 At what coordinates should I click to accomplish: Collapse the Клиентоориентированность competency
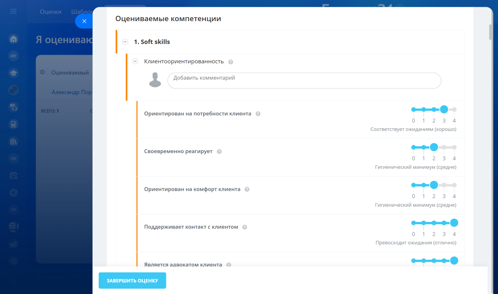point(135,61)
